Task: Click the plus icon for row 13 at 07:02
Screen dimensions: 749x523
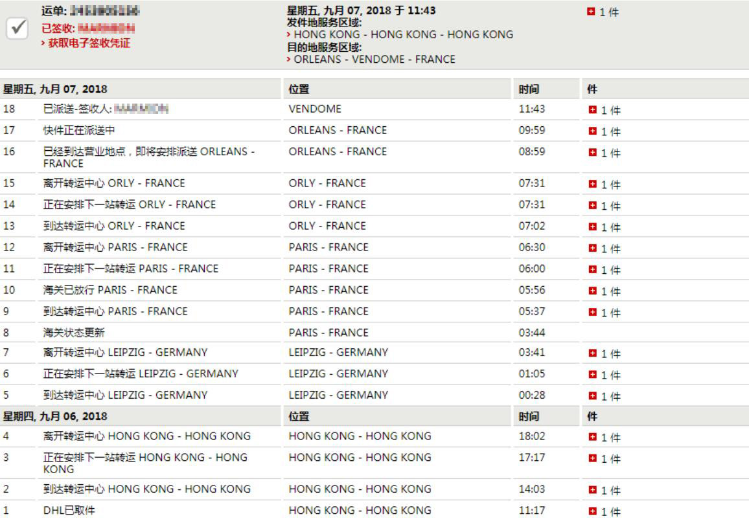Action: point(593,227)
